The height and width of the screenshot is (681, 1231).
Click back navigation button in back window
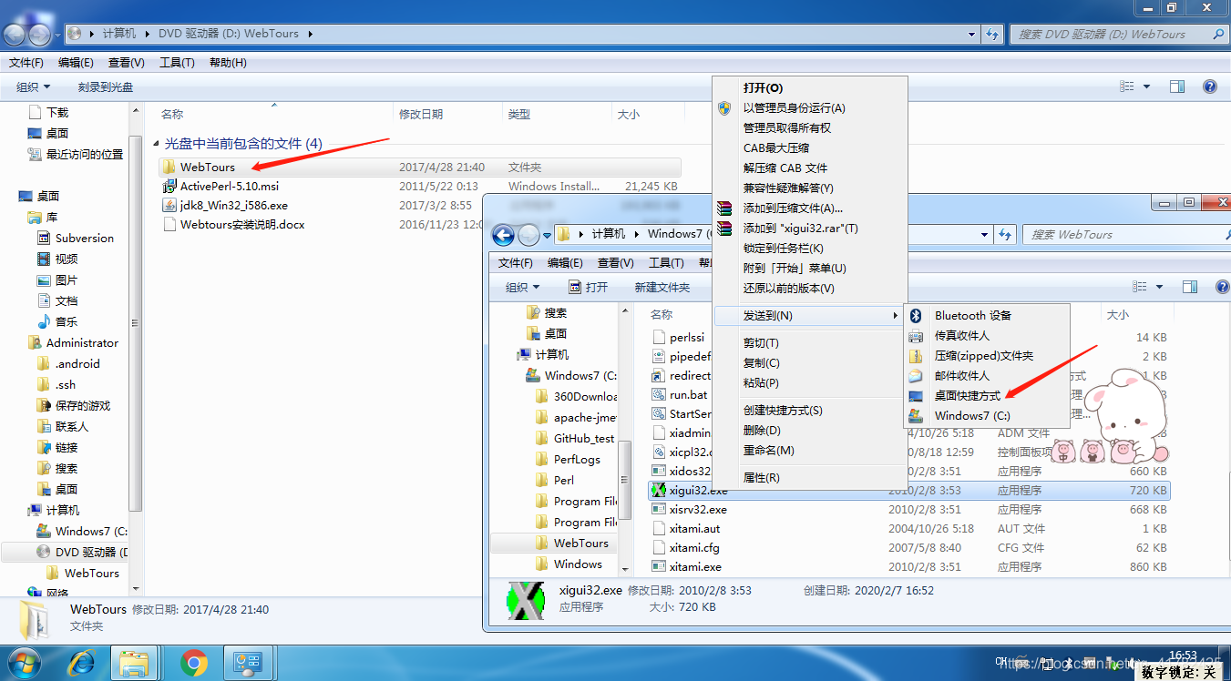(x=15, y=34)
